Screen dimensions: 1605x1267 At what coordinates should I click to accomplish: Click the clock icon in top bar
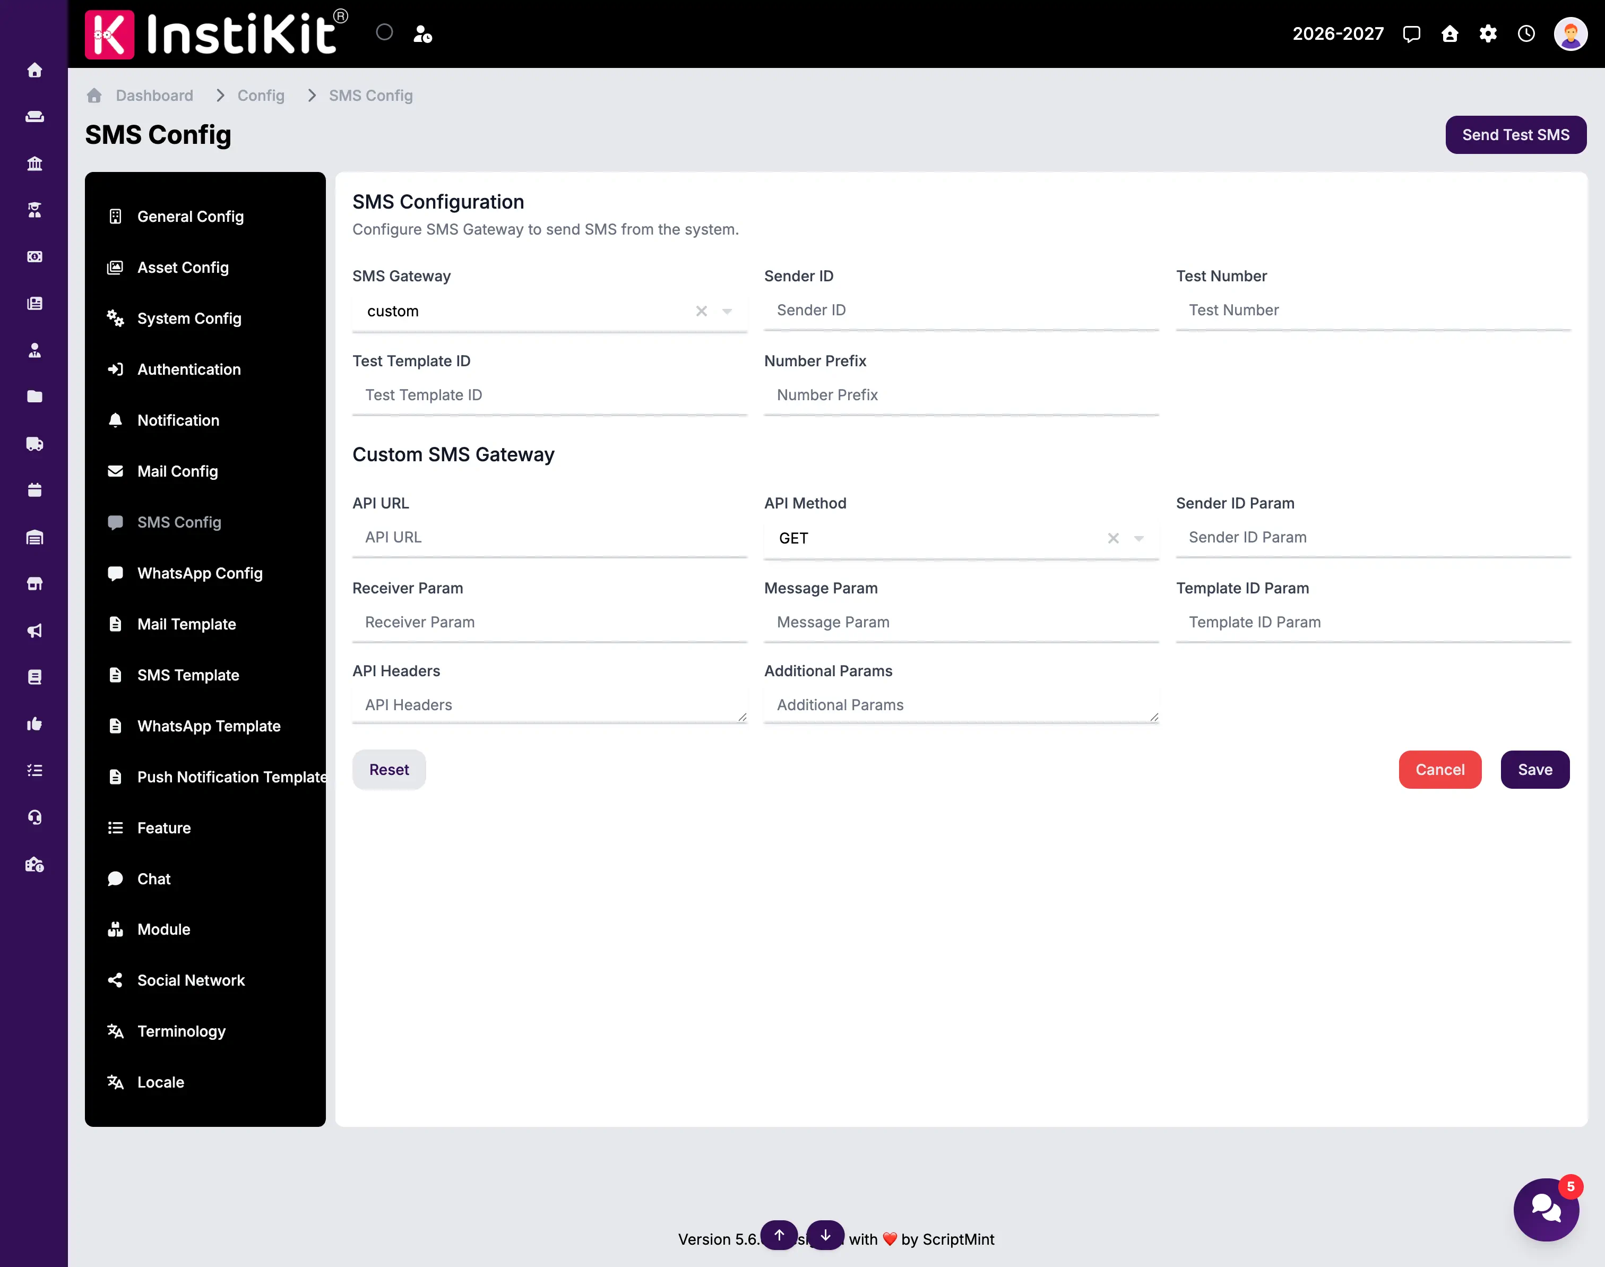pos(1526,34)
